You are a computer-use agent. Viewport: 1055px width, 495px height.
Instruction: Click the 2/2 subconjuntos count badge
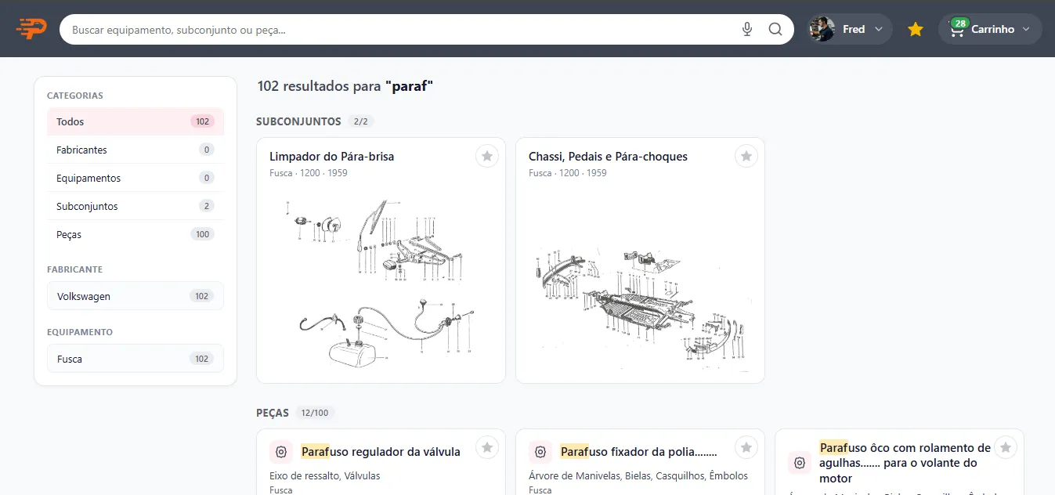(360, 121)
